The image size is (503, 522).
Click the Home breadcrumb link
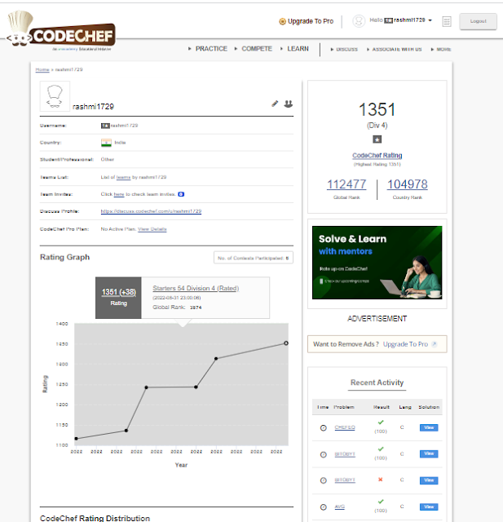point(42,69)
